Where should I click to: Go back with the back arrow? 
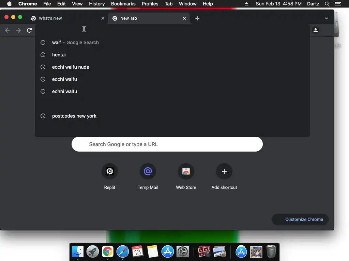pos(7,30)
